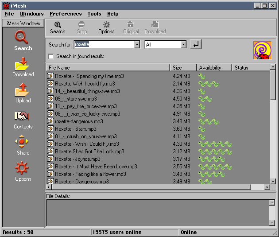Click the Share icon in sidebar
279x237 pixels.
[22, 143]
